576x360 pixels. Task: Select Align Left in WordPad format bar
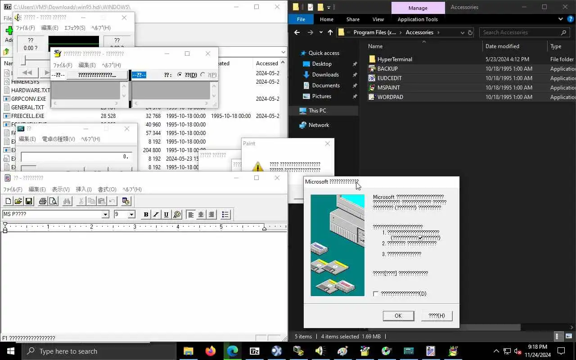[191, 215]
